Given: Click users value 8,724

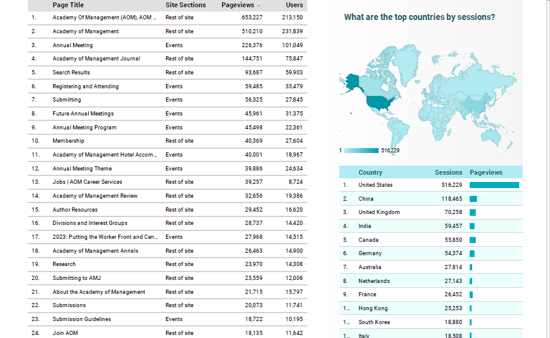Looking at the screenshot, I should coord(295,182).
